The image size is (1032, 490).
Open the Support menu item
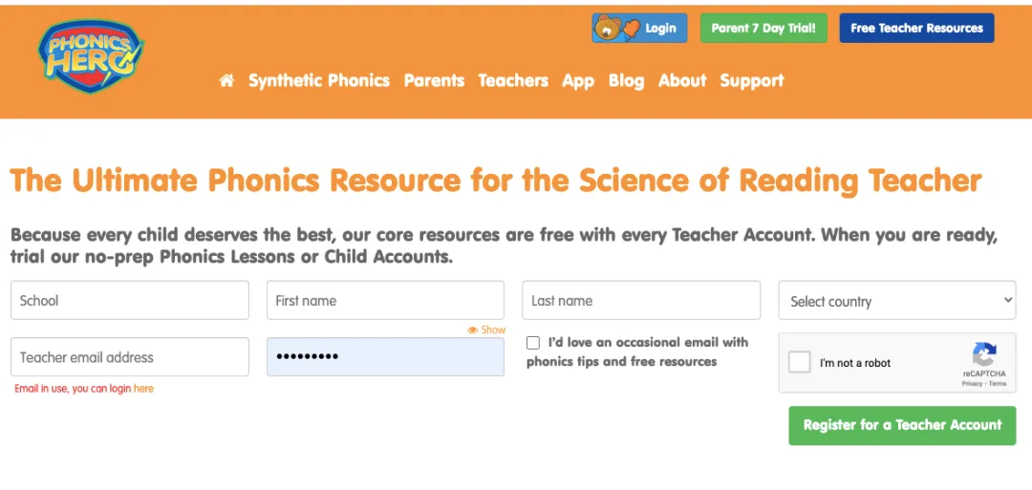coord(752,81)
